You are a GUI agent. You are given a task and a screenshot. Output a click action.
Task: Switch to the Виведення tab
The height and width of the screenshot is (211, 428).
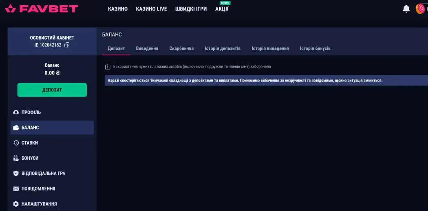[x=147, y=48]
